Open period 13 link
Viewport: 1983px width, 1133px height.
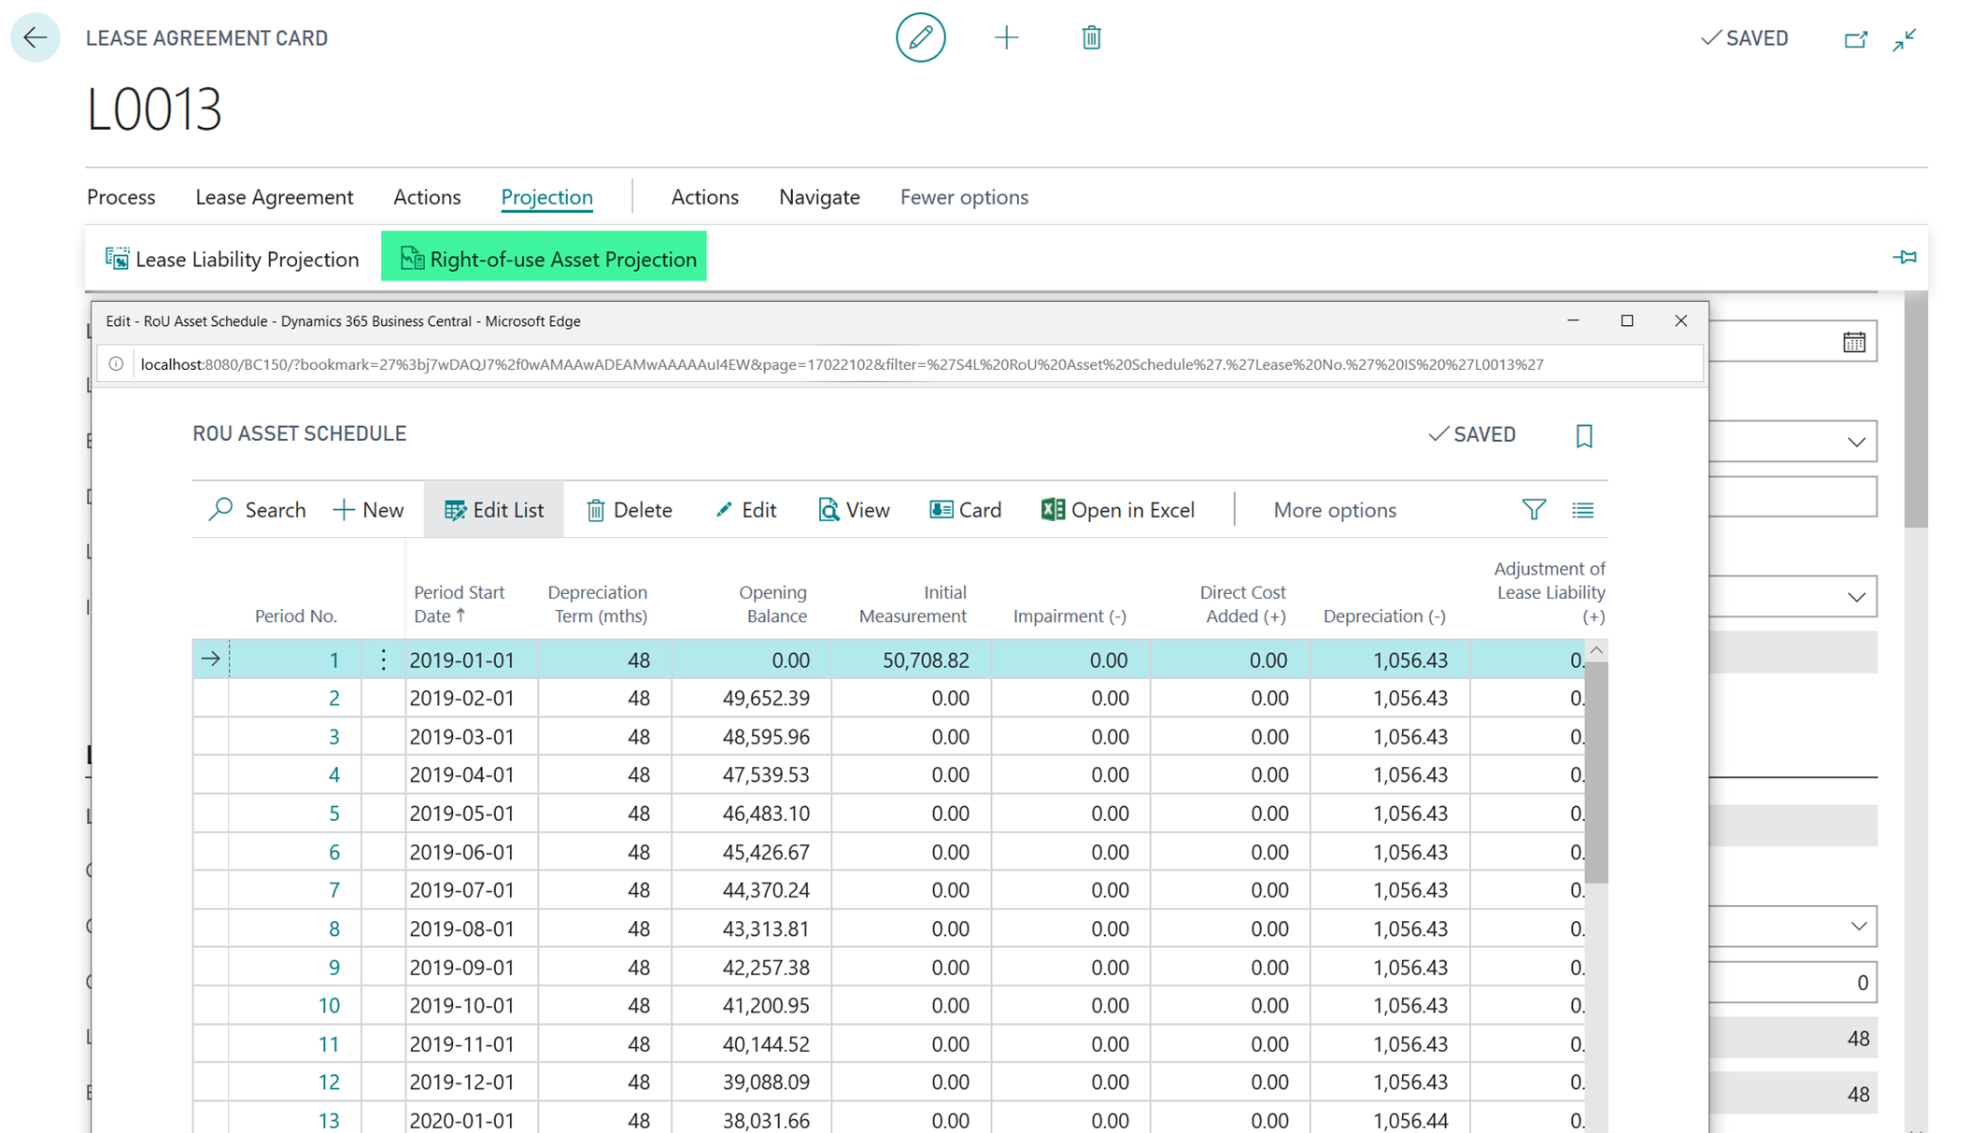point(329,1121)
